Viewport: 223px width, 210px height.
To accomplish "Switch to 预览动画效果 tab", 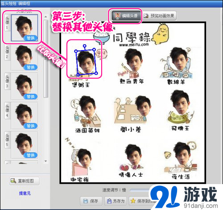I will (x=159, y=16).
